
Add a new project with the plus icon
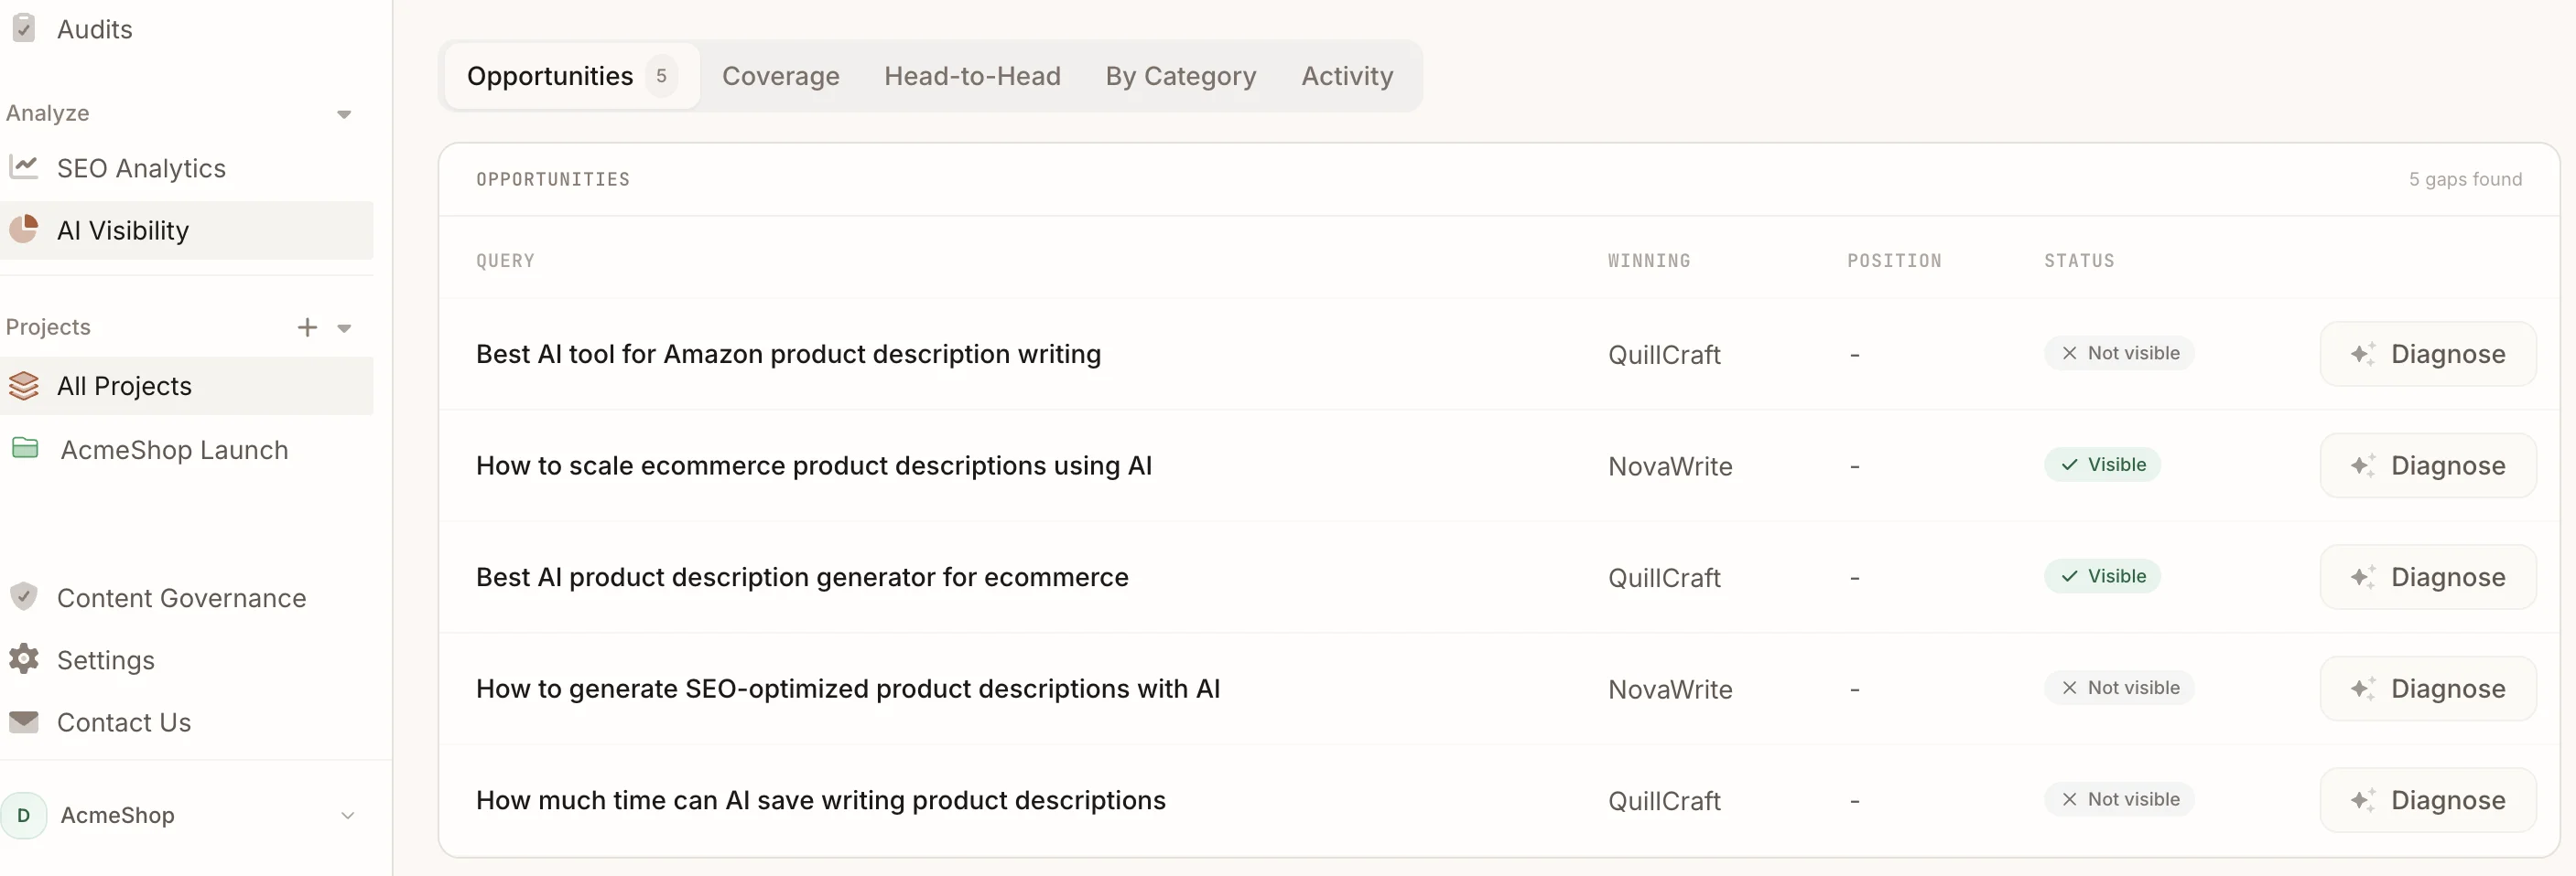point(307,326)
